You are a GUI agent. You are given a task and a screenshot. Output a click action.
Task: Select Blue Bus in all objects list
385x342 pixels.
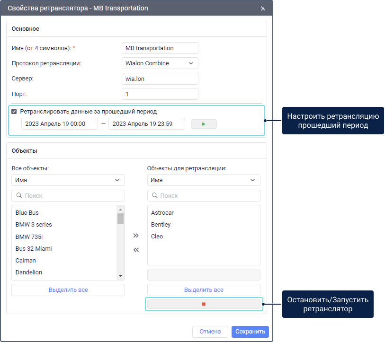click(x=27, y=213)
